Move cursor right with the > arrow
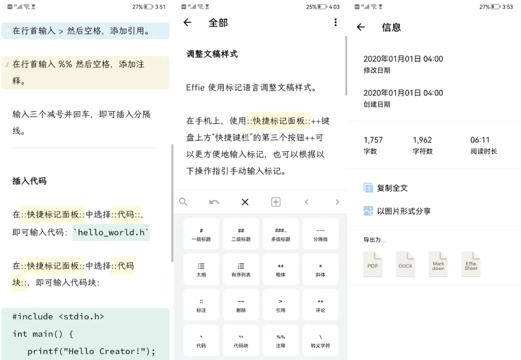521x360 pixels. click(x=338, y=202)
